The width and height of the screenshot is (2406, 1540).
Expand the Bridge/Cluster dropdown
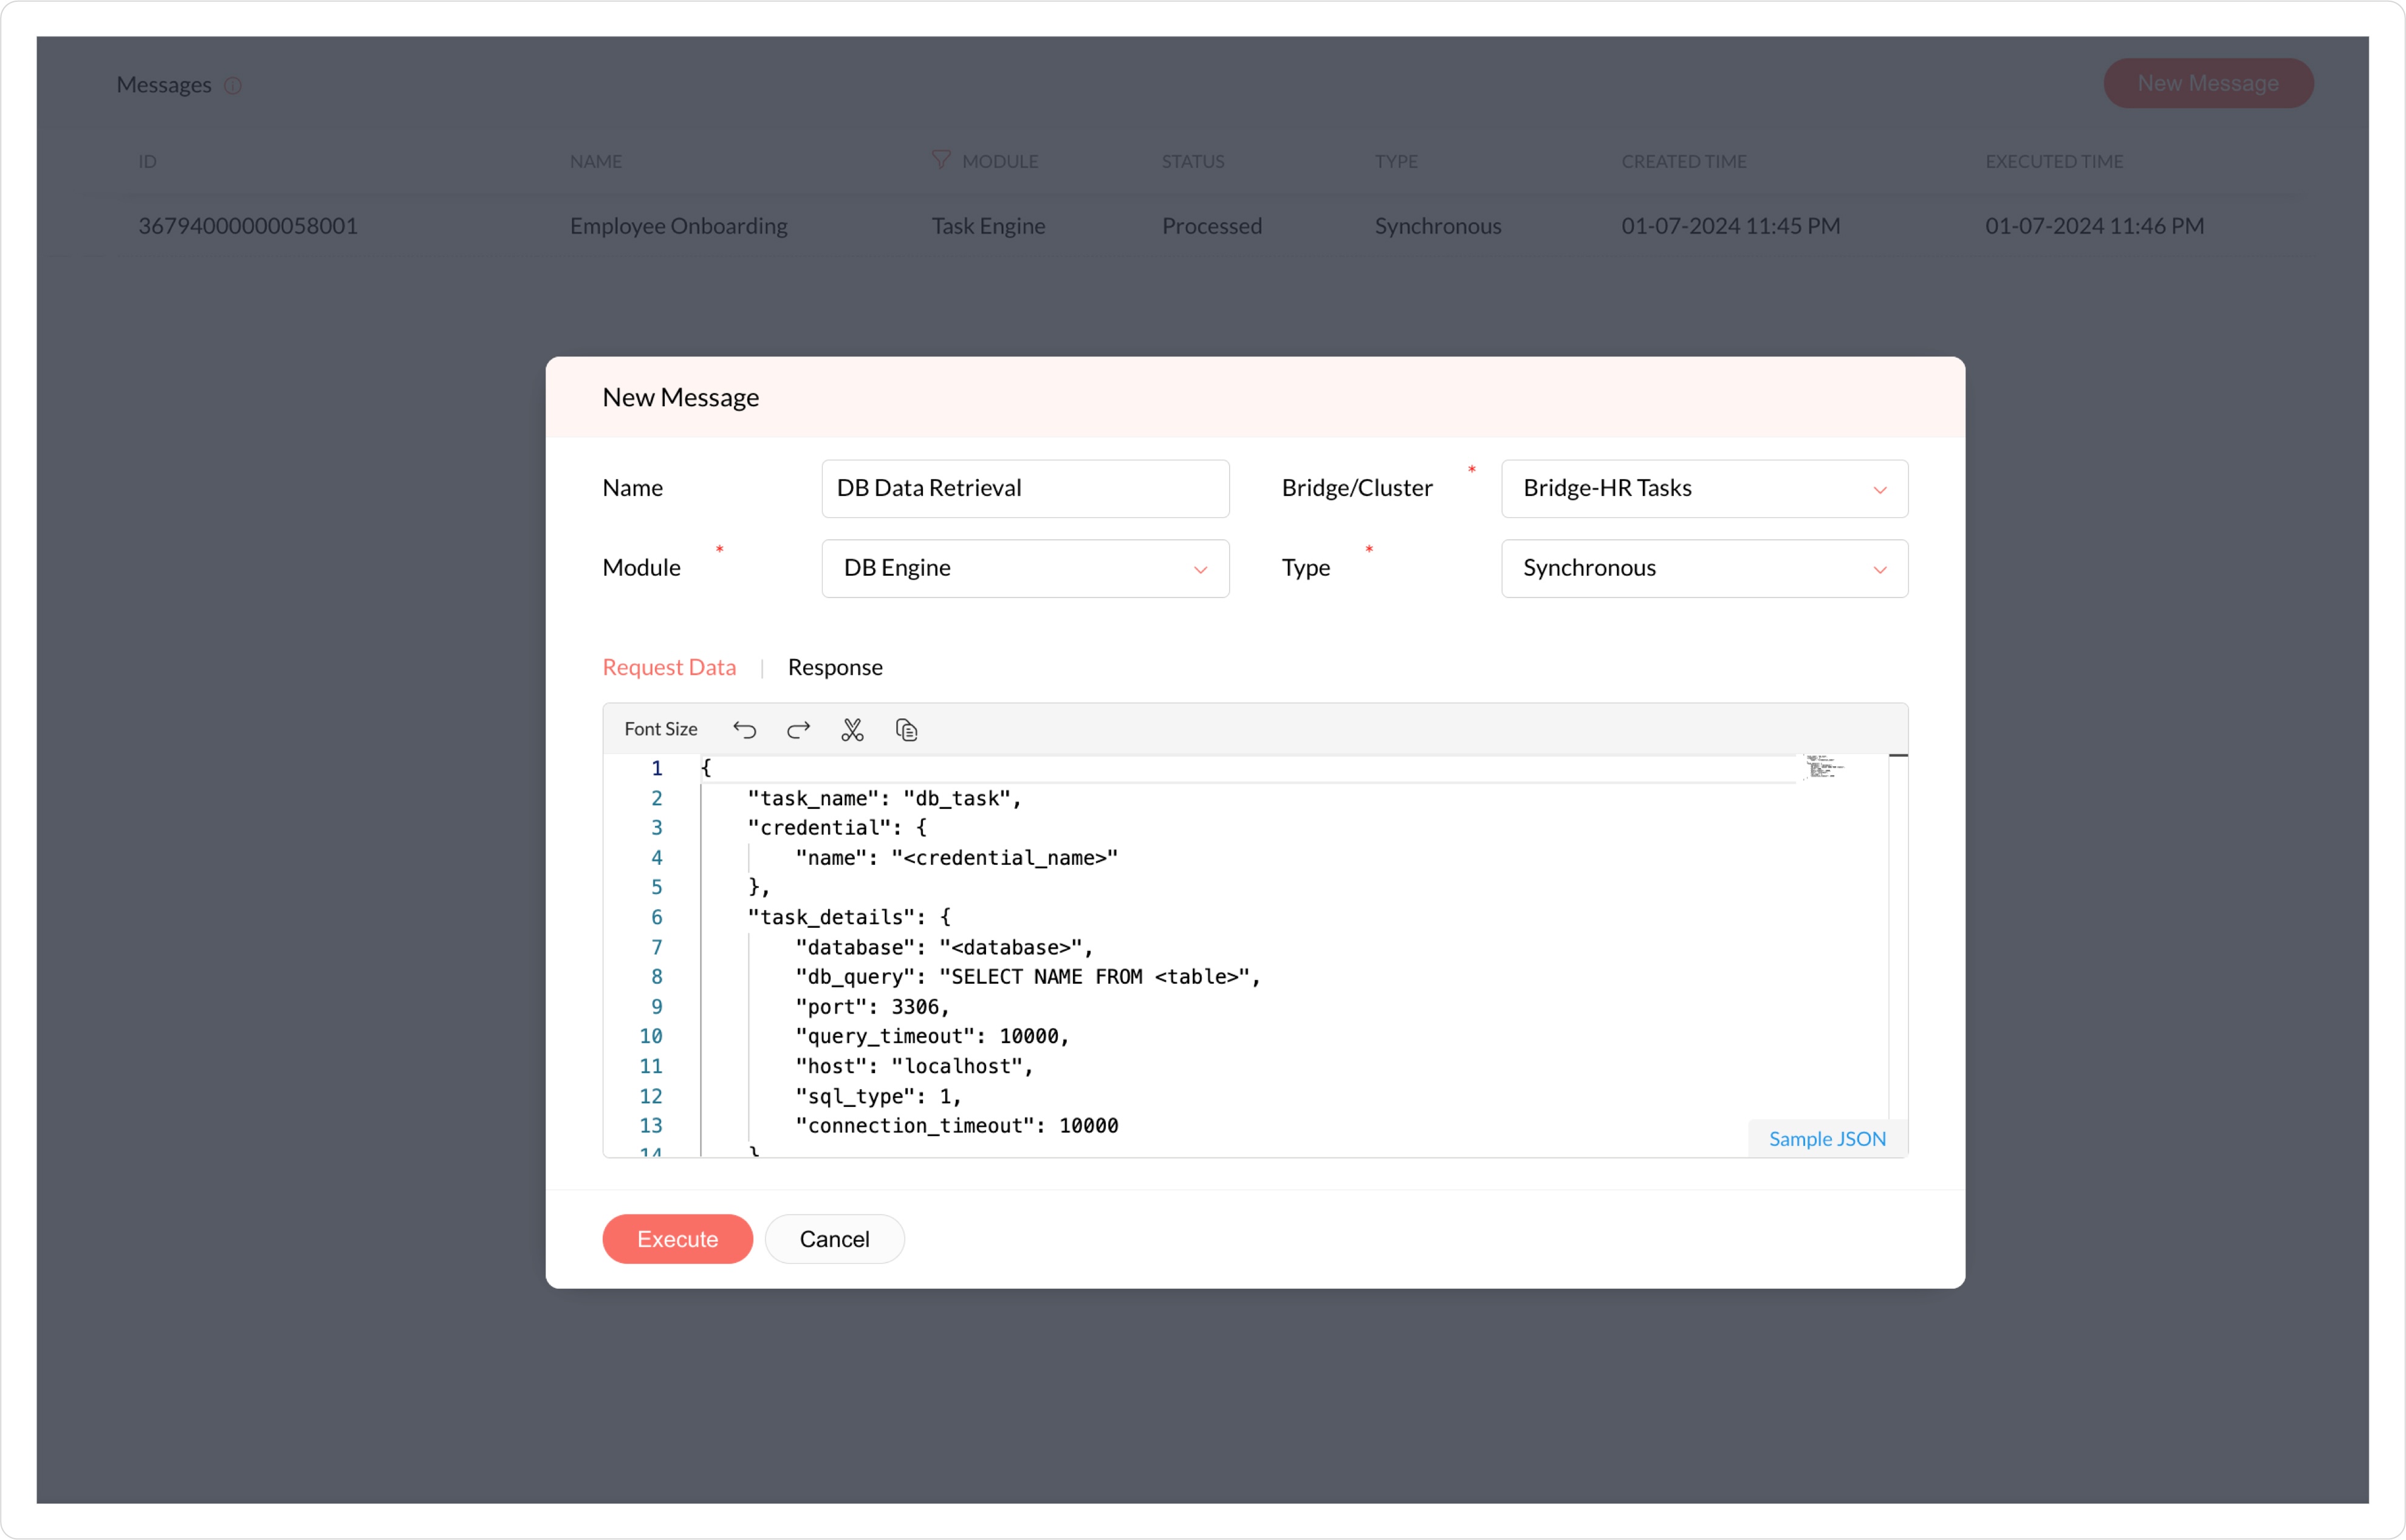point(1704,488)
